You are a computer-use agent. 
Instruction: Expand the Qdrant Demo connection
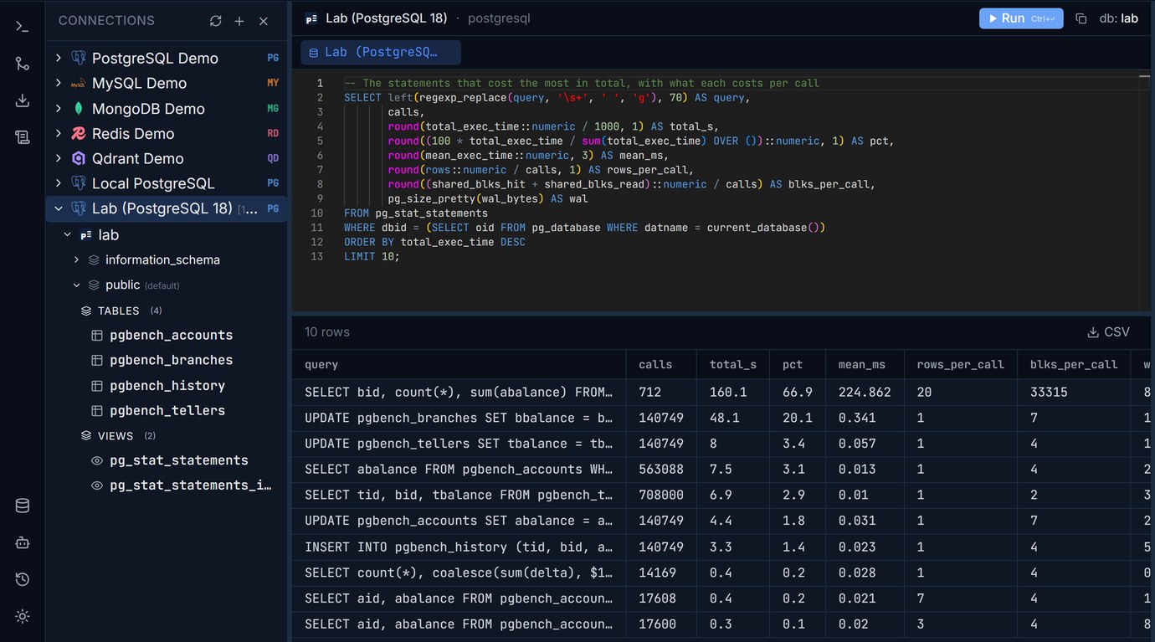(59, 158)
